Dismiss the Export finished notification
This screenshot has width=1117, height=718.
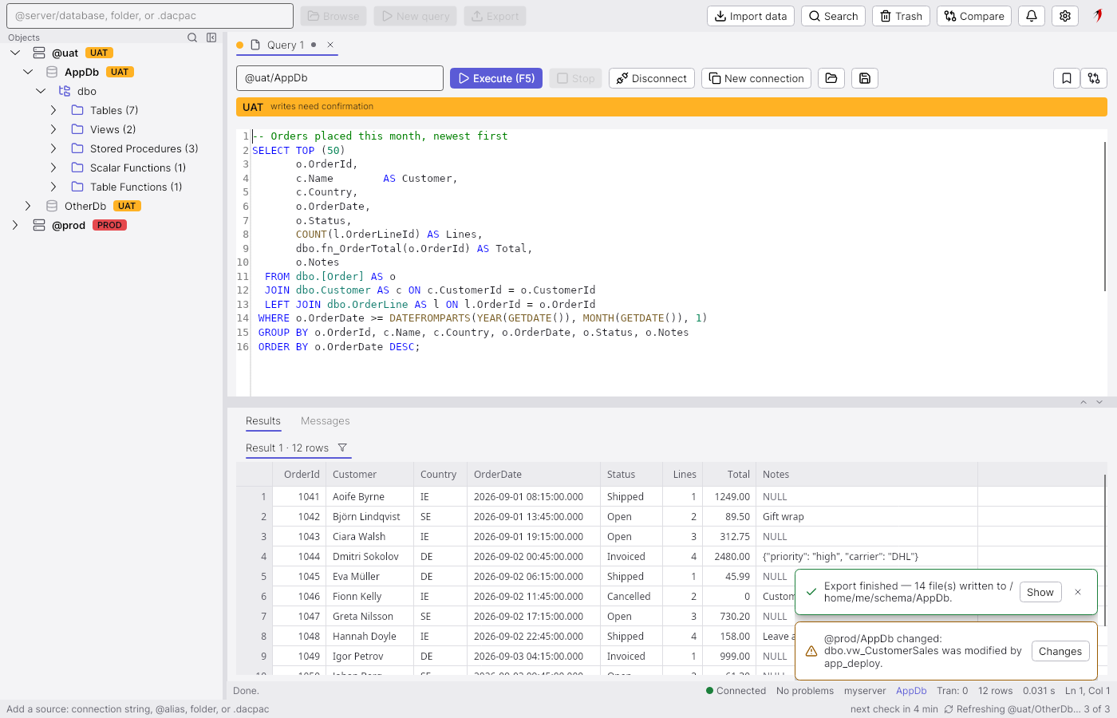tap(1078, 592)
